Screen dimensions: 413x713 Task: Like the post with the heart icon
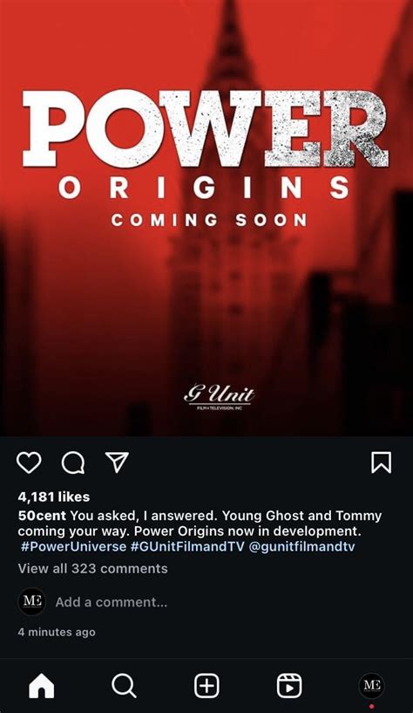point(29,463)
